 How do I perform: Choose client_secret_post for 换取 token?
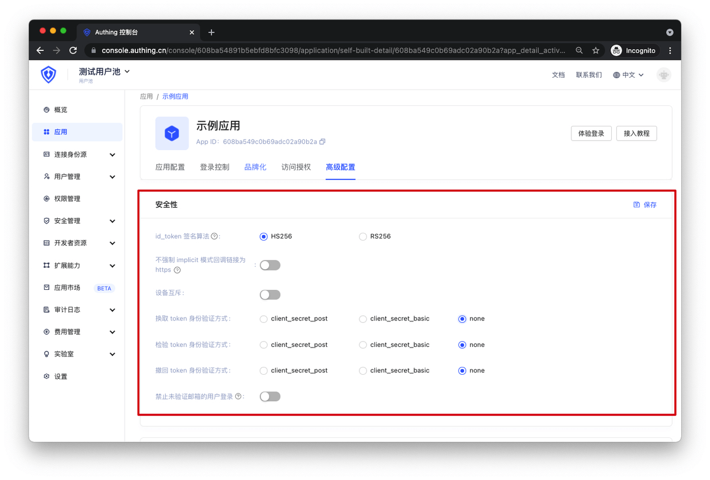[264, 319]
